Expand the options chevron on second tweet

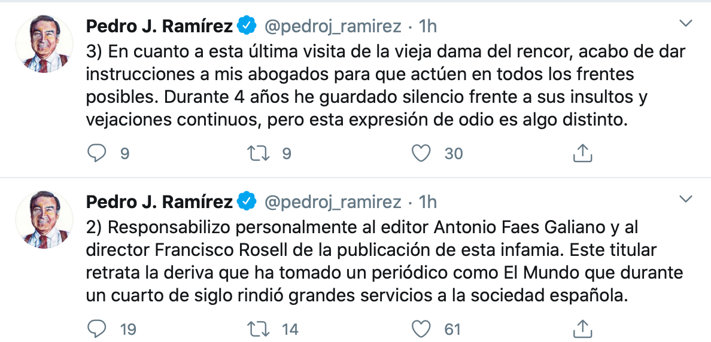[x=686, y=199]
